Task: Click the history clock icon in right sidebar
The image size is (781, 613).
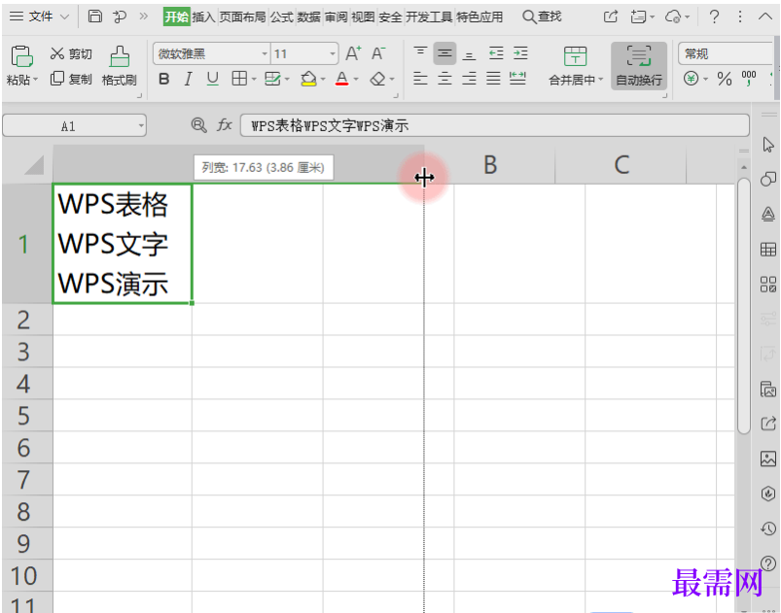Action: point(768,528)
